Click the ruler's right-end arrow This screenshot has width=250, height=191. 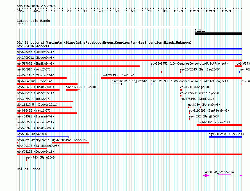tap(241, 9)
